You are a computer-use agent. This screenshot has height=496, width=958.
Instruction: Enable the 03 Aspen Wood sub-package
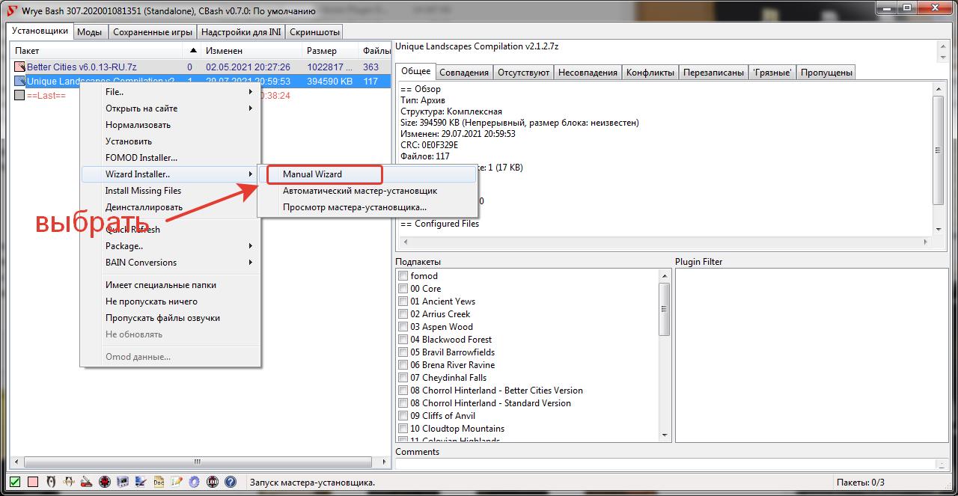click(x=403, y=327)
